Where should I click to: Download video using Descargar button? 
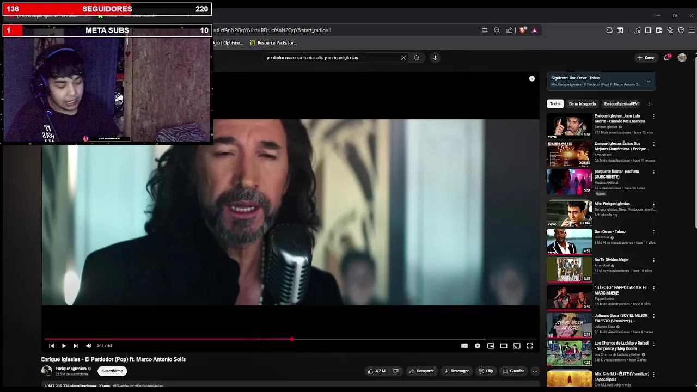[456, 371]
